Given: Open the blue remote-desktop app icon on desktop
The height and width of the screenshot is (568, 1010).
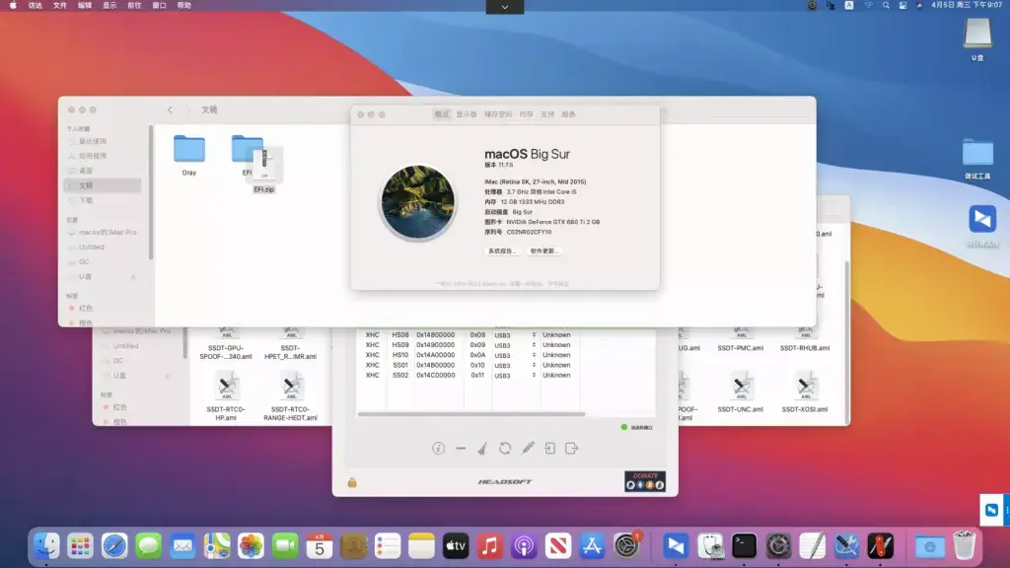Looking at the screenshot, I should click(982, 220).
